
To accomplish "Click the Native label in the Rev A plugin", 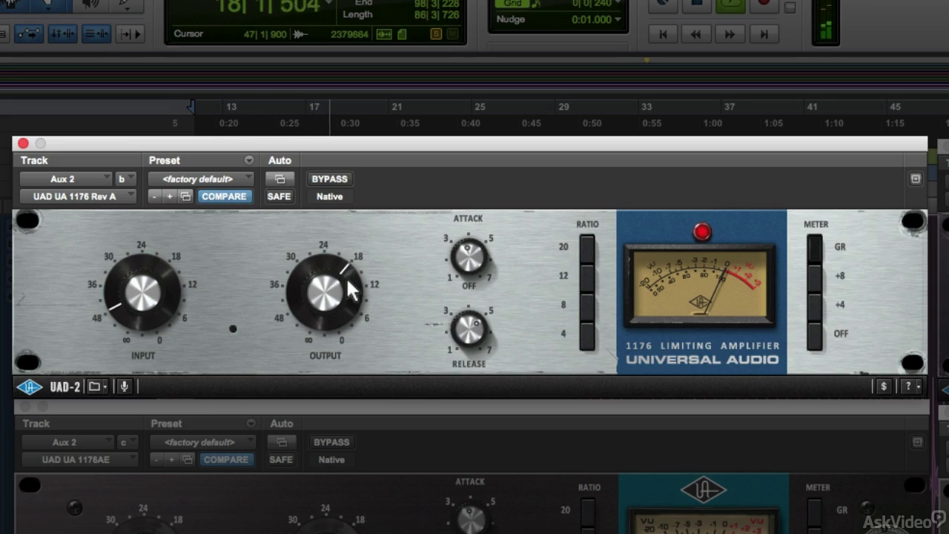I will [x=329, y=197].
